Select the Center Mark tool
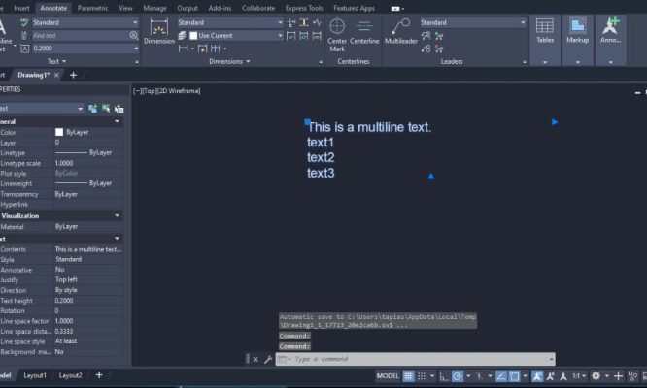 pyautogui.click(x=337, y=31)
